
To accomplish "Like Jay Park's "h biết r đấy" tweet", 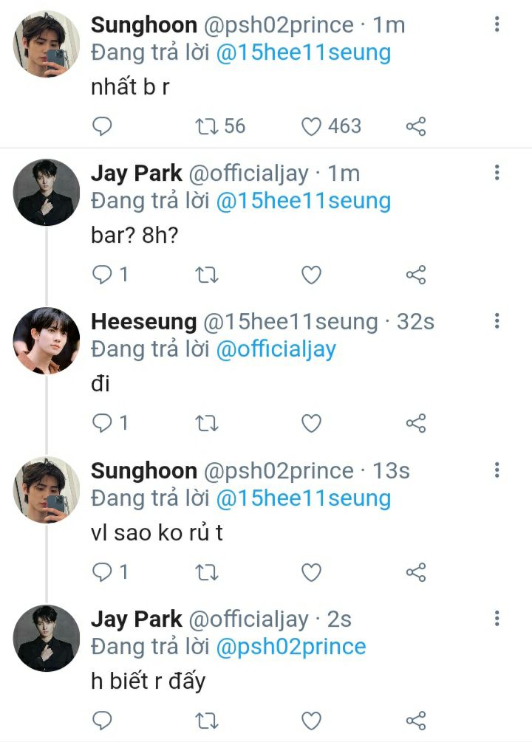I will point(312,721).
